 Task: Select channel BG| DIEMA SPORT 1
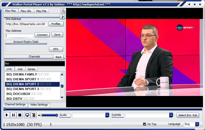[32, 79]
